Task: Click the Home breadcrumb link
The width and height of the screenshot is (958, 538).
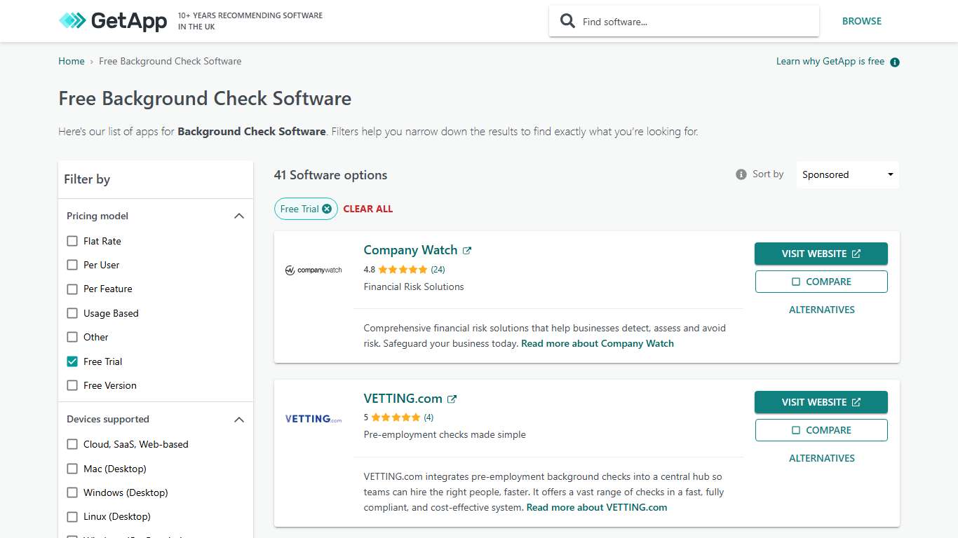Action: coord(71,61)
